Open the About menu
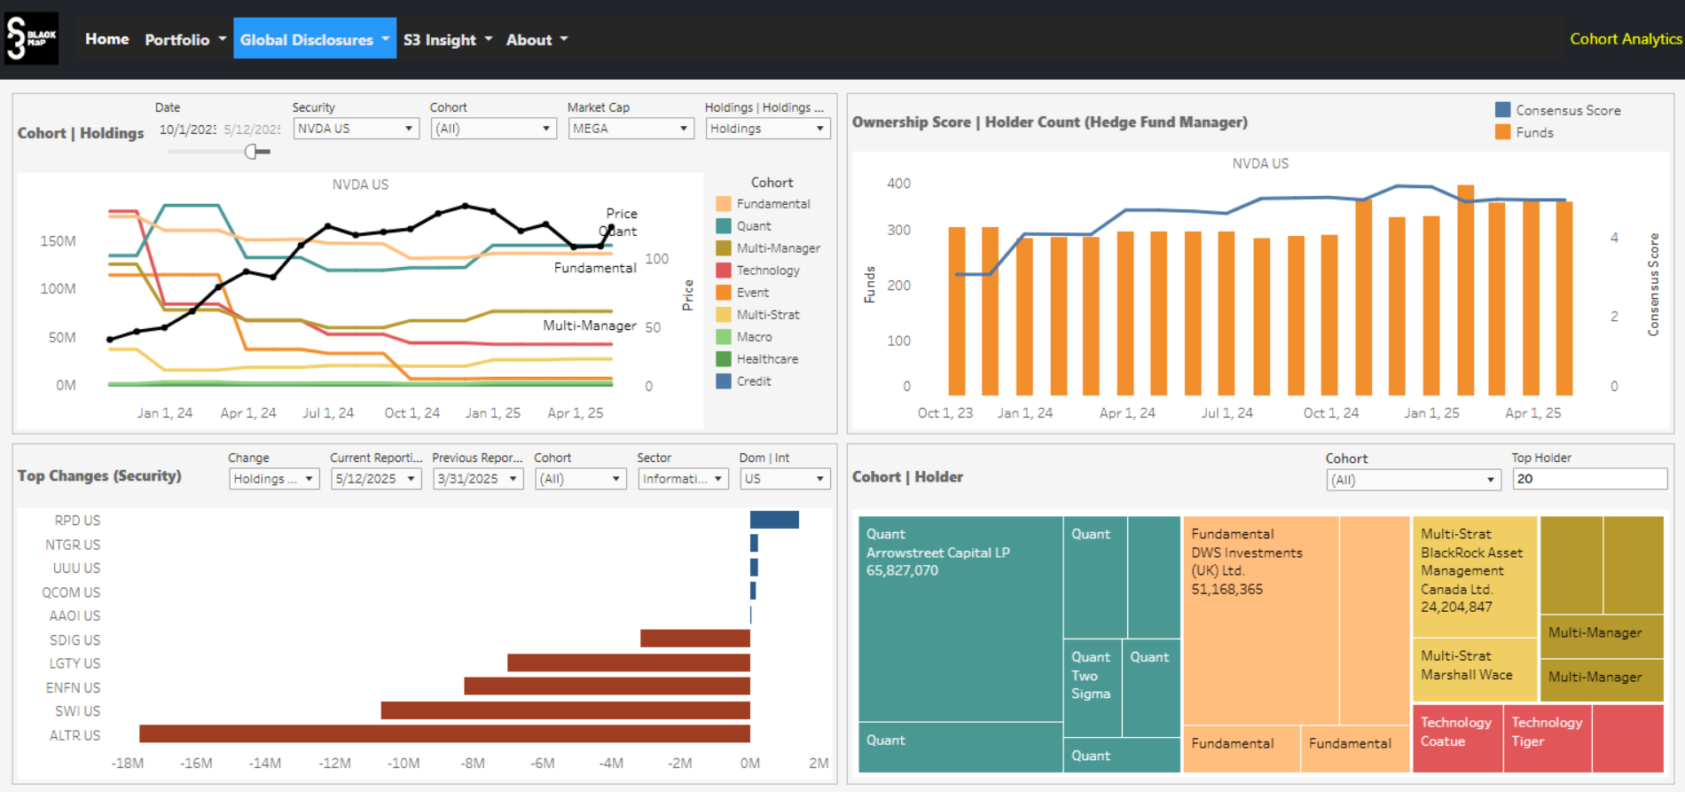Image resolution: width=1685 pixels, height=792 pixels. [x=537, y=39]
